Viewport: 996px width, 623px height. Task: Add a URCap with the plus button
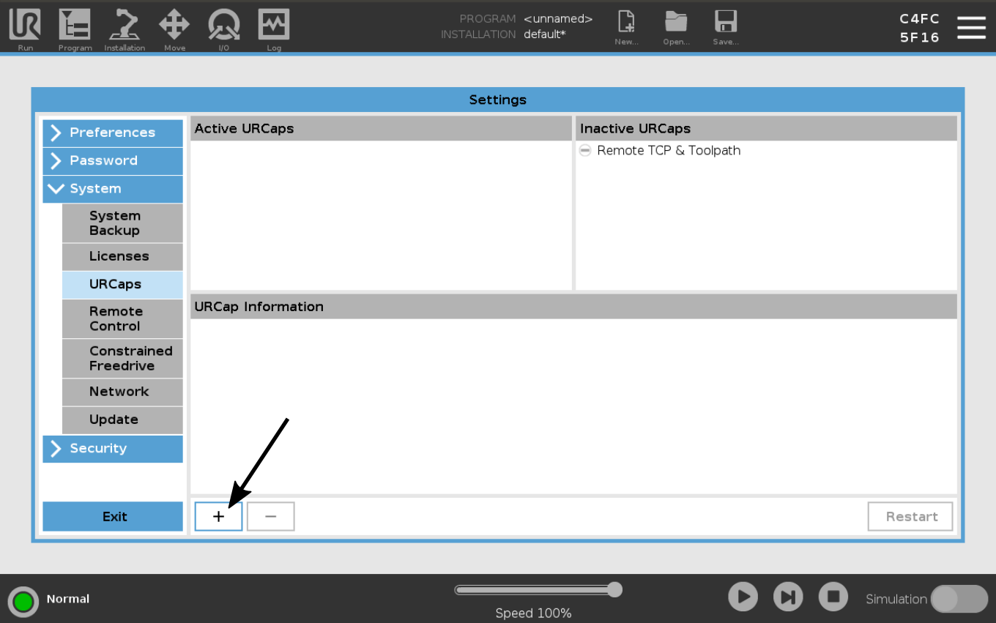tap(218, 516)
